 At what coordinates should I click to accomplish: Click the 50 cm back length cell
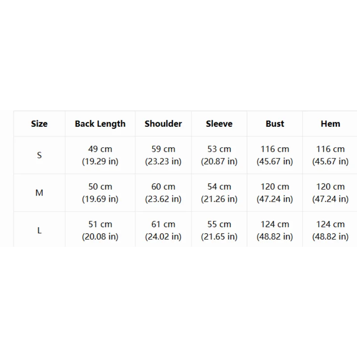point(100,193)
